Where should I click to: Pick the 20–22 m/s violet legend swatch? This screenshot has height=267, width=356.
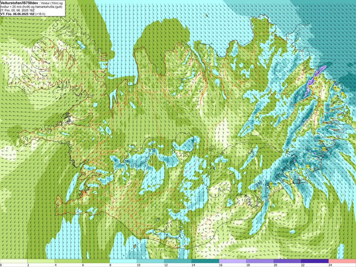288,261
